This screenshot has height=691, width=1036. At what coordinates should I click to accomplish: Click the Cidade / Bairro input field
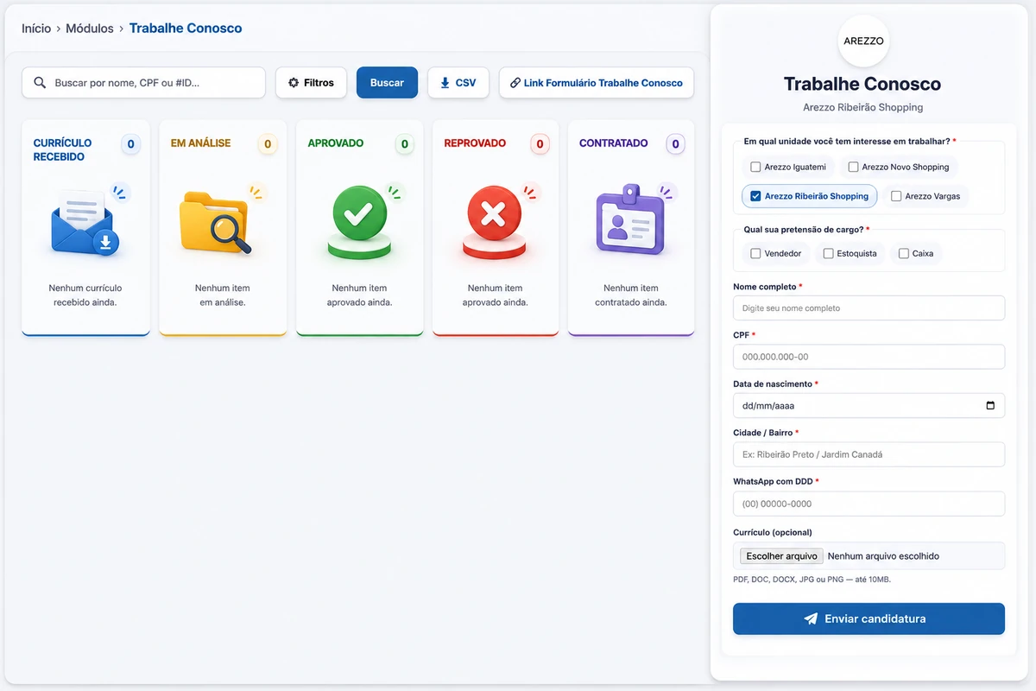point(869,454)
